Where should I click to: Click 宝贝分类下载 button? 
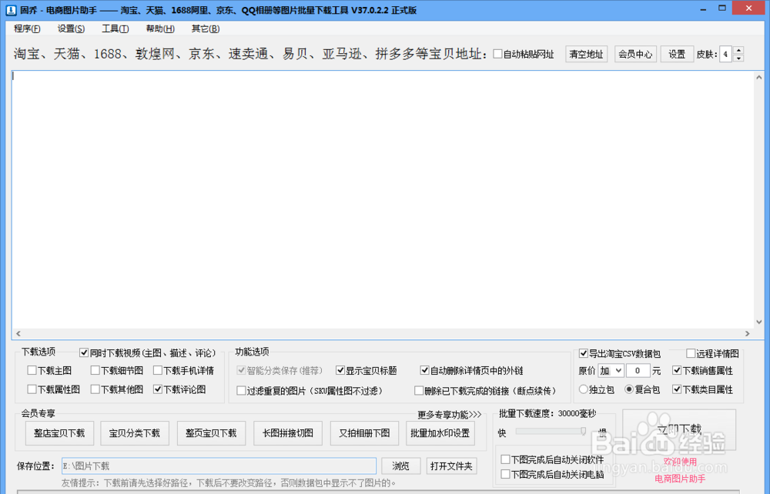click(135, 433)
